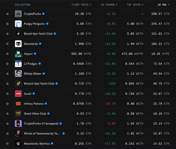This screenshot has height=149, width=176.
Task: Click the CryptoPunks V1 (wrapped) avatar
Action: [18, 124]
